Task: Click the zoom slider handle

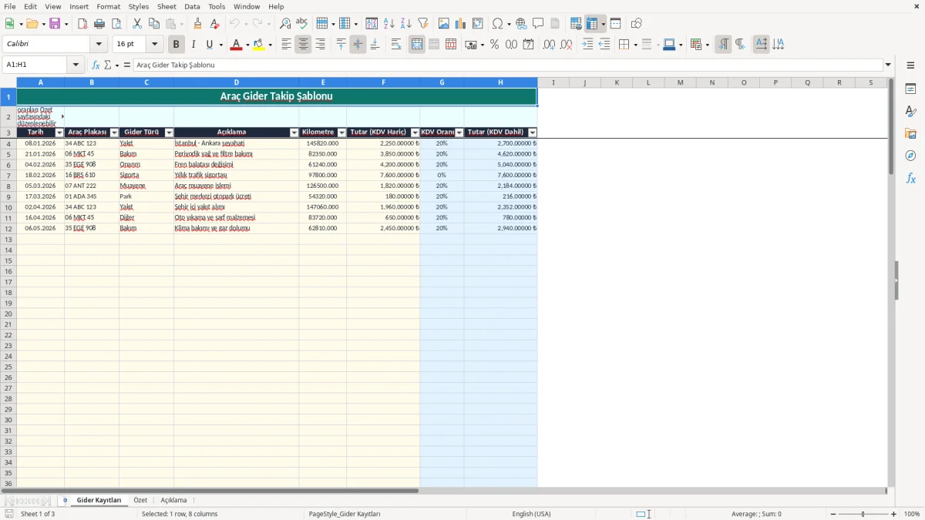Action: [x=863, y=514]
